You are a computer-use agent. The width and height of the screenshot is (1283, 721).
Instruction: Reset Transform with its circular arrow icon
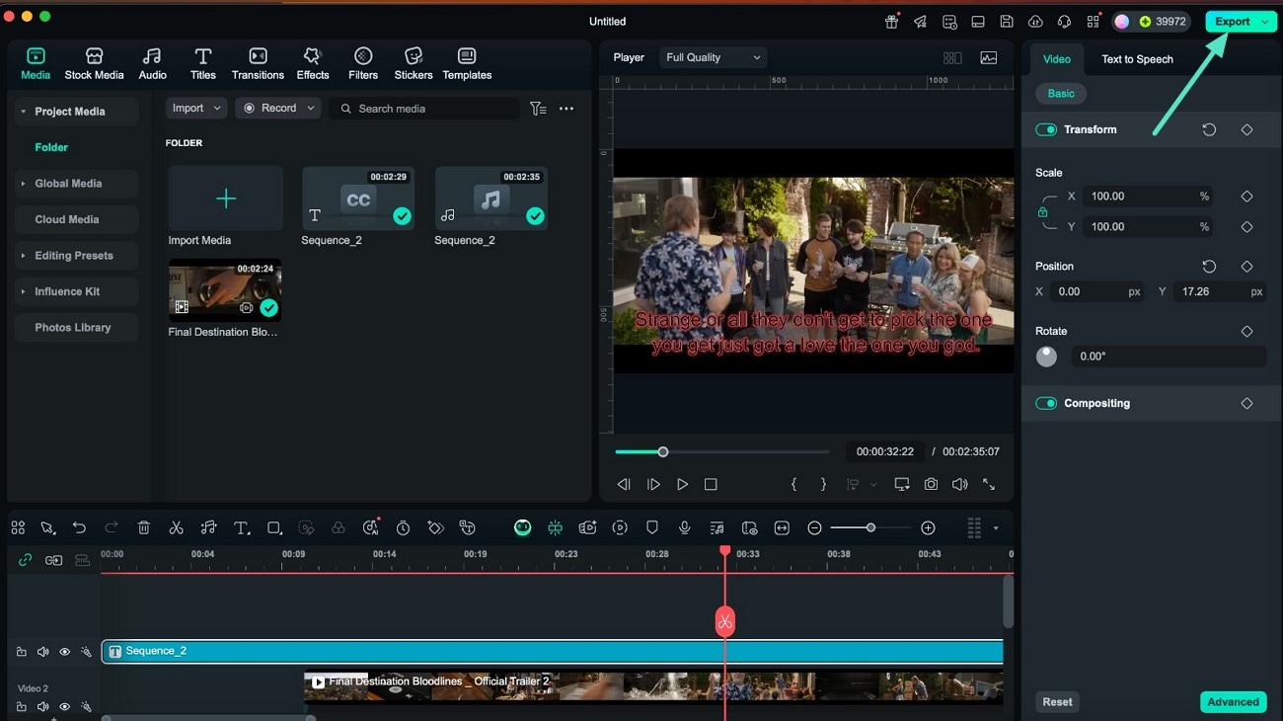pyautogui.click(x=1209, y=129)
